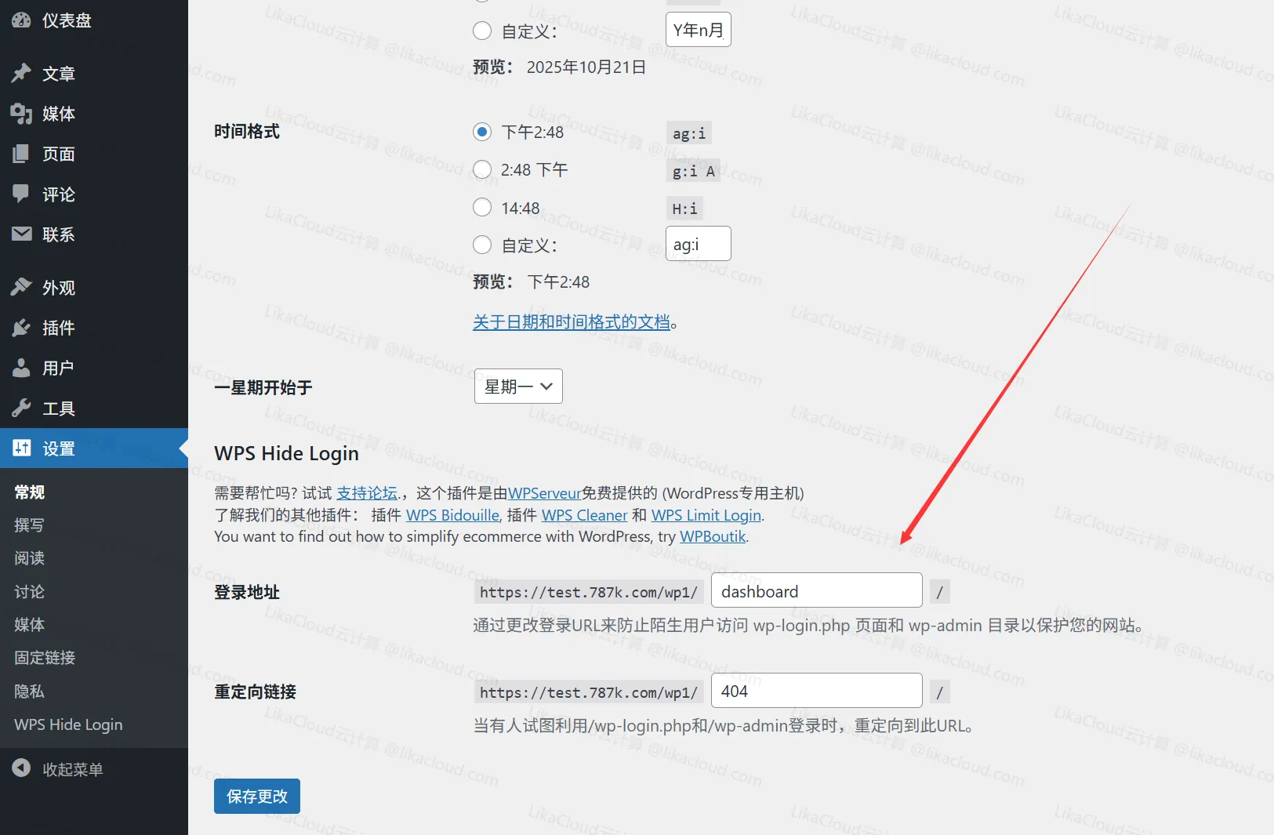Viewport: 1274px width, 835px height.
Task: Select the 下午2:48 time format option
Action: pyautogui.click(x=482, y=132)
